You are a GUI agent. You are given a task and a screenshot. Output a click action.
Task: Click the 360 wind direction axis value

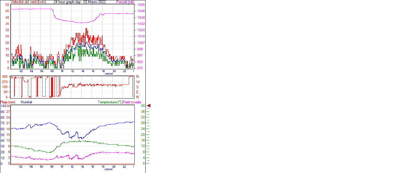click(x=5, y=77)
